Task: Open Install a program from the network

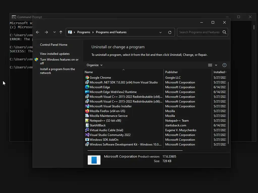Action: (57, 71)
